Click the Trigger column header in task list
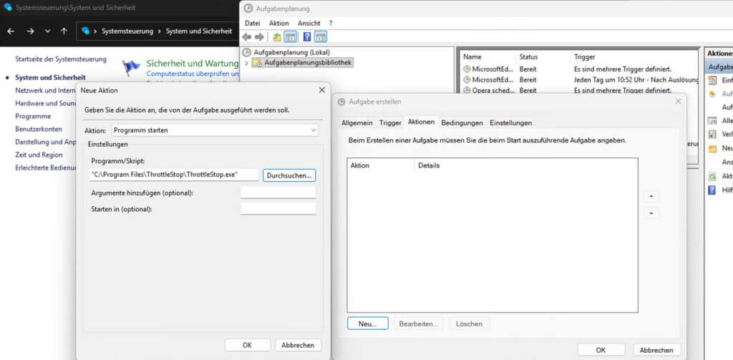The height and width of the screenshot is (360, 733). tap(585, 57)
